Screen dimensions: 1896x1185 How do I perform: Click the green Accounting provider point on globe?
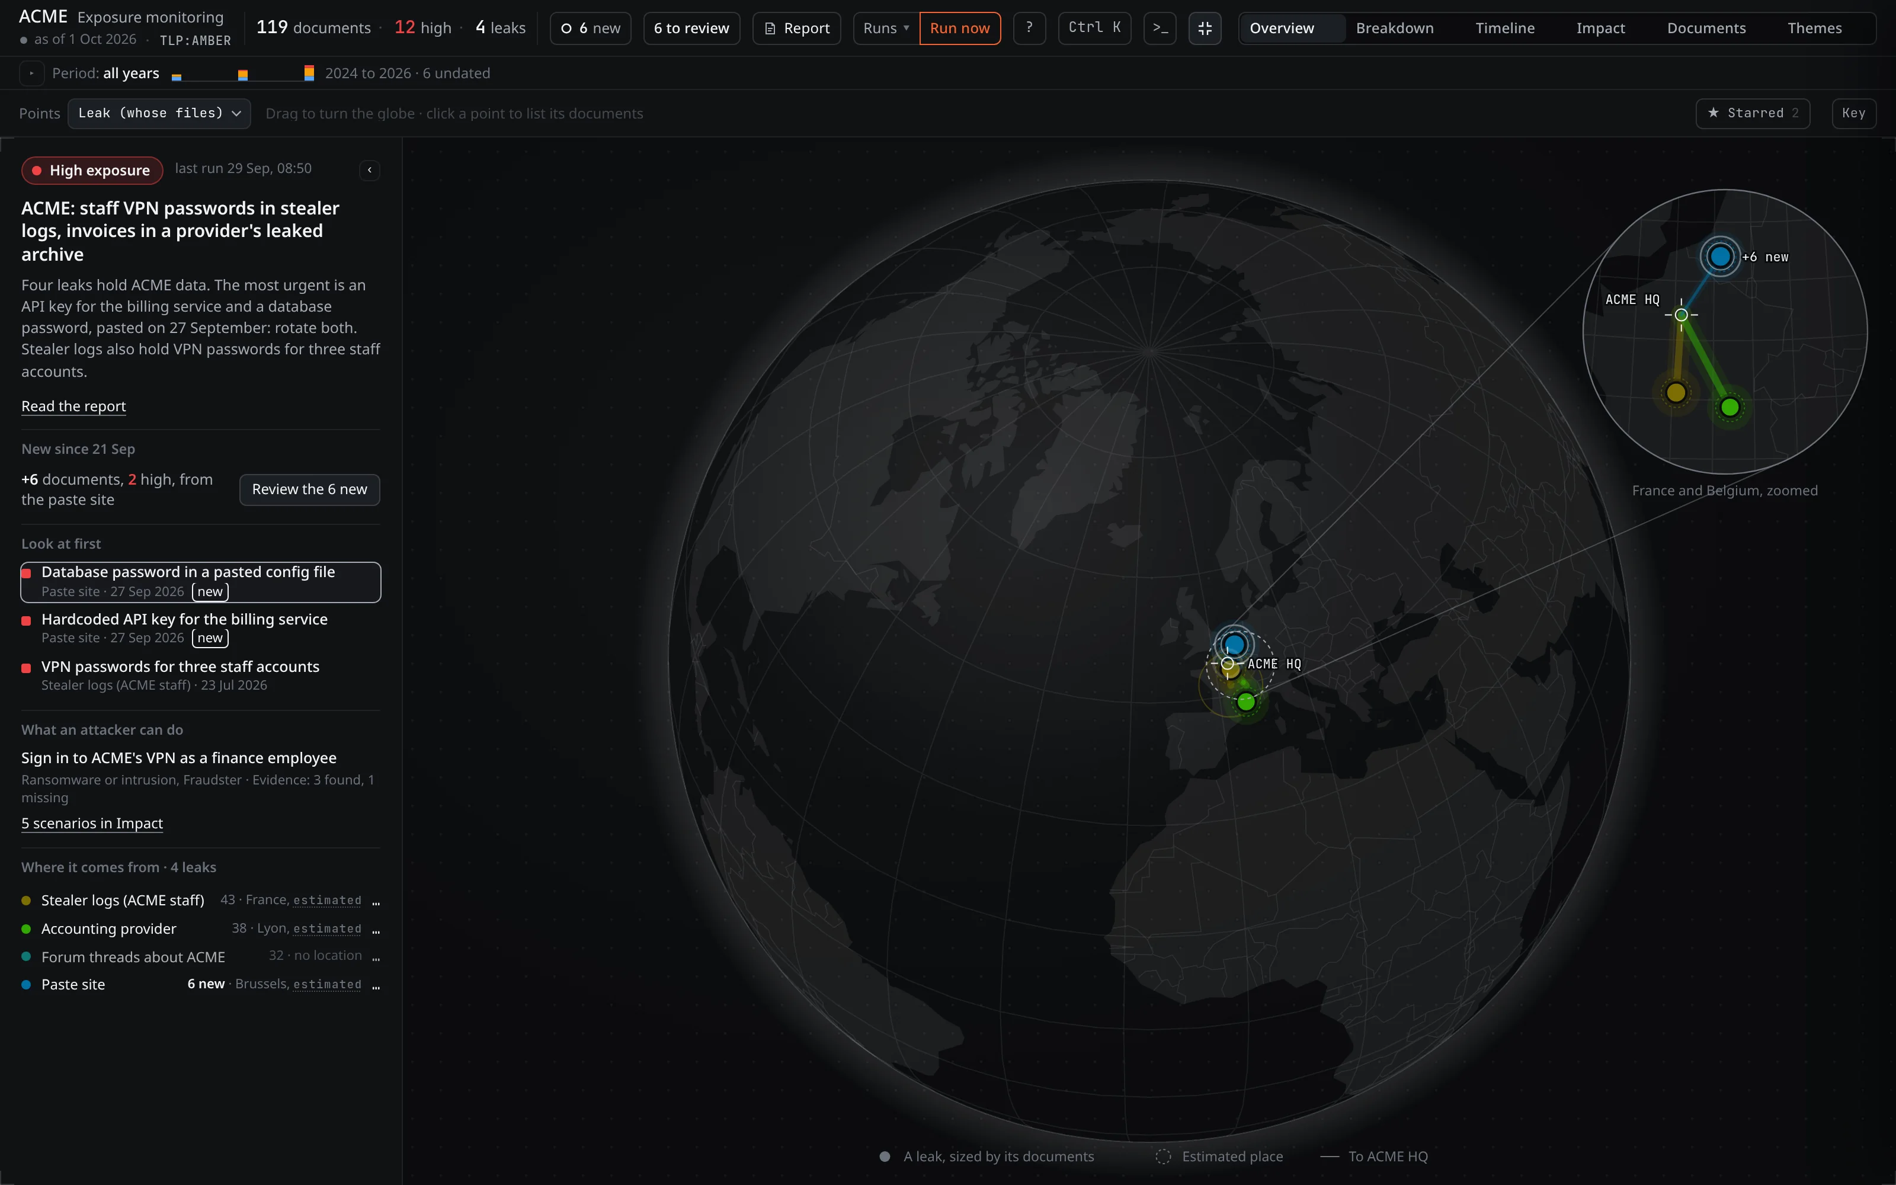(x=1245, y=702)
